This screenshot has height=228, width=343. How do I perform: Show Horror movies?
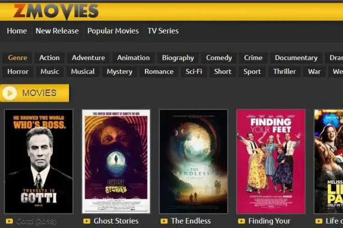pyautogui.click(x=18, y=71)
